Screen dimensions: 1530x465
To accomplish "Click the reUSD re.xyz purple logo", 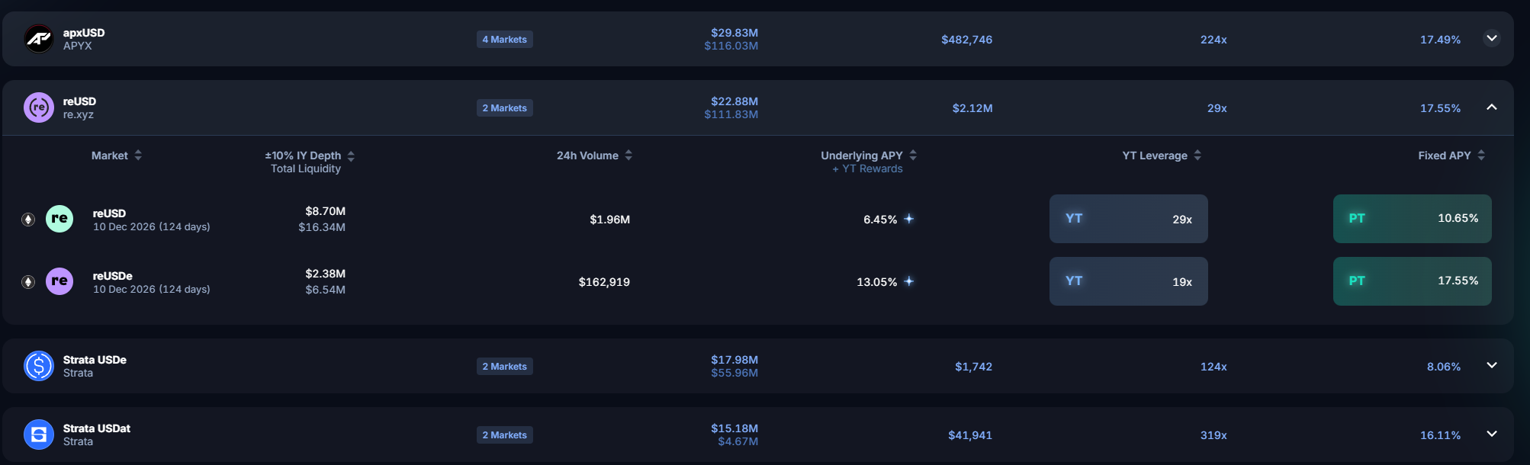I will [x=39, y=107].
